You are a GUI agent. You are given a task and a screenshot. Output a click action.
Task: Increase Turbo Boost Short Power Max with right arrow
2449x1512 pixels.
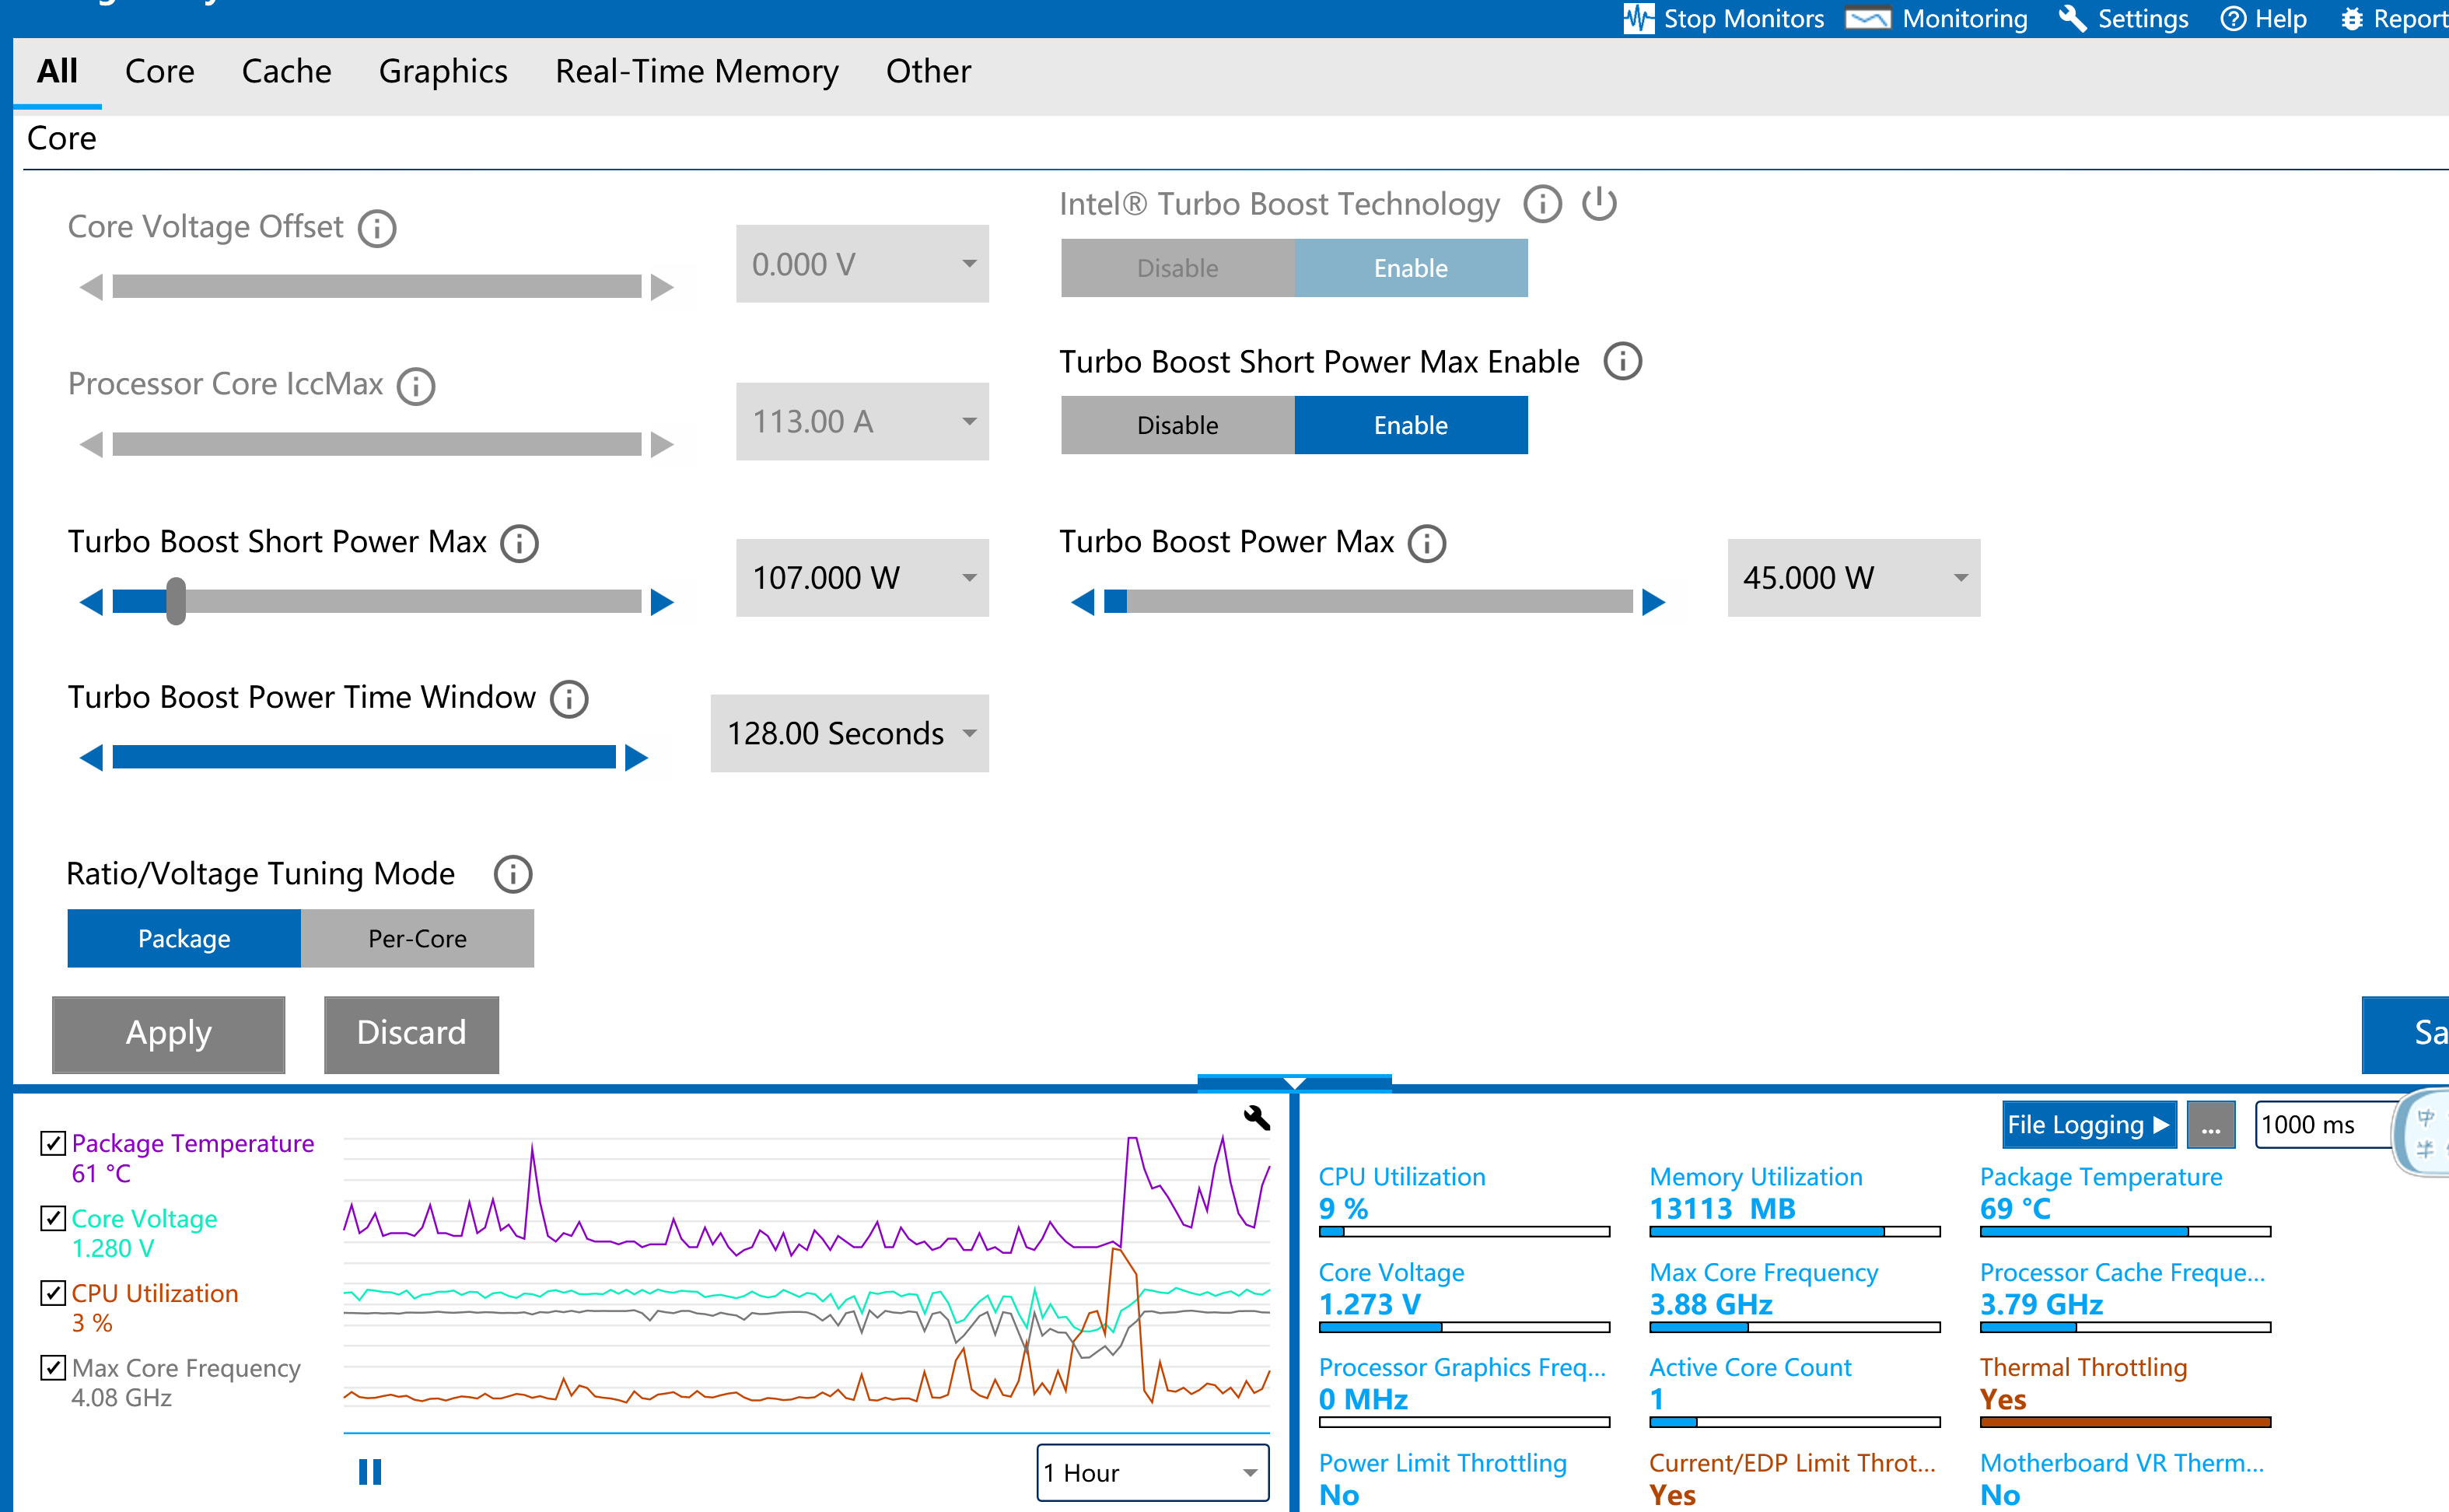click(x=662, y=602)
